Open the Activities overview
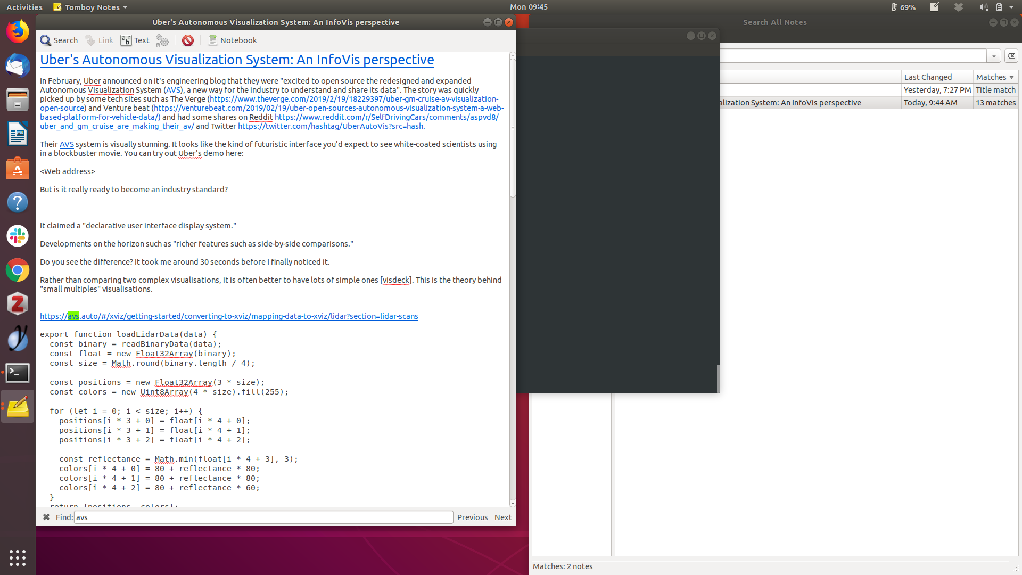Viewport: 1022px width, 575px height. pos(24,7)
